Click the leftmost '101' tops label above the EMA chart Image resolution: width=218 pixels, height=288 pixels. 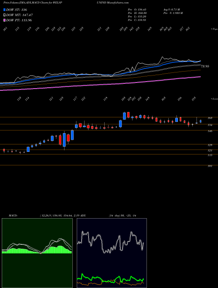click(x=5, y=29)
